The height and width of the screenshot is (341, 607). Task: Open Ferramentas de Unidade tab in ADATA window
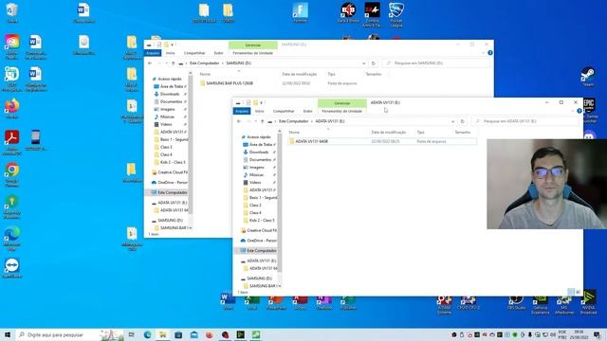341,111
